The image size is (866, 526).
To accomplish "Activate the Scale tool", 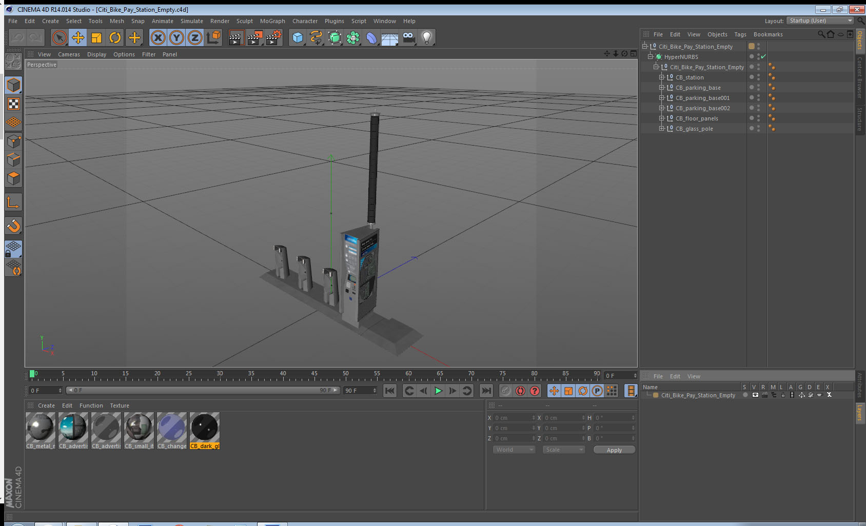I will (96, 37).
